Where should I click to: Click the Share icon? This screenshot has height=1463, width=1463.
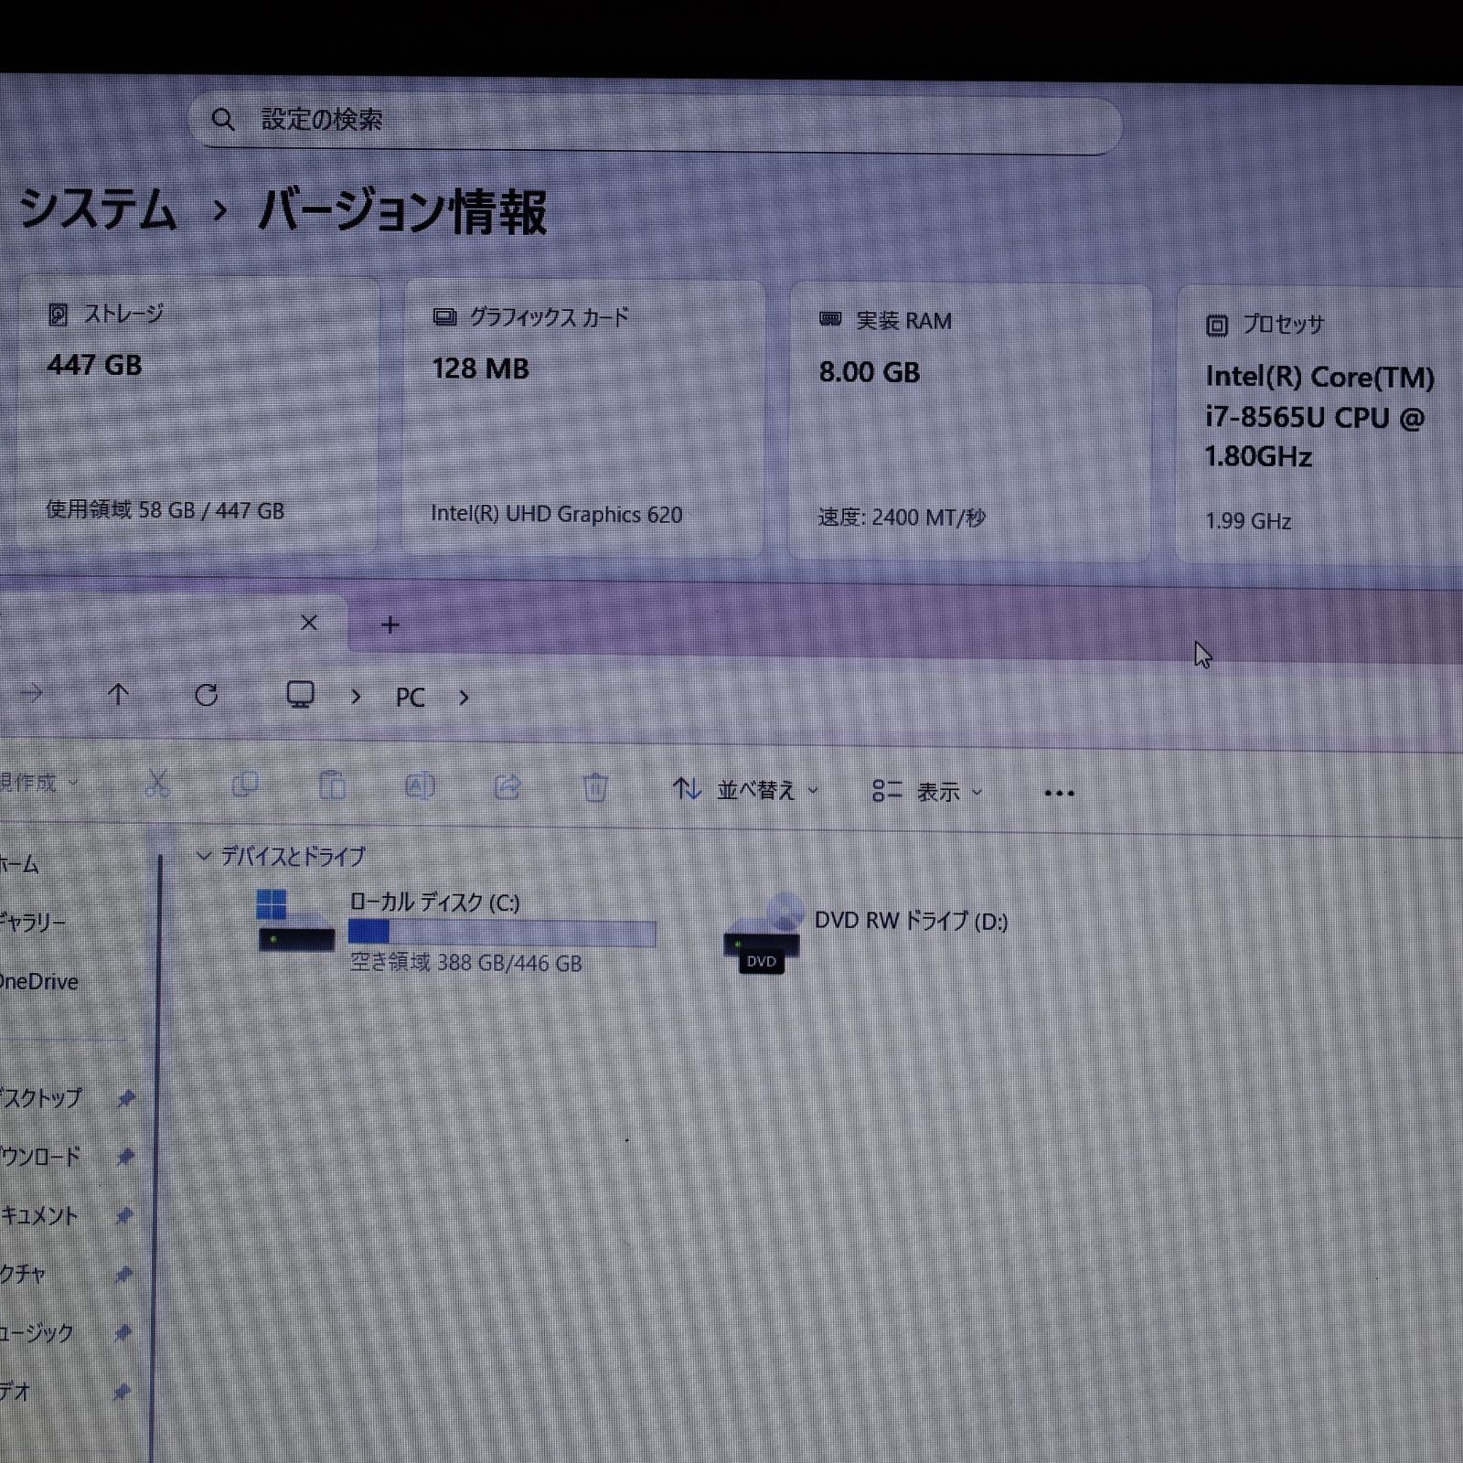pyautogui.click(x=508, y=786)
